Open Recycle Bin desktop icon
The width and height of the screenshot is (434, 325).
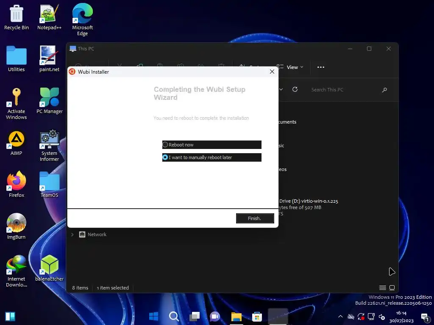[17, 17]
